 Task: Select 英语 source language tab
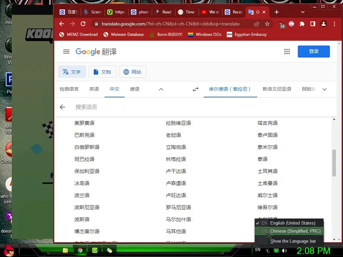point(94,89)
